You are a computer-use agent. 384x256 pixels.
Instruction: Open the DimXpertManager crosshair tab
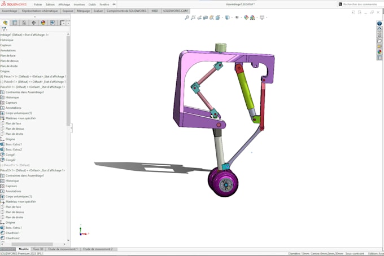33,23
